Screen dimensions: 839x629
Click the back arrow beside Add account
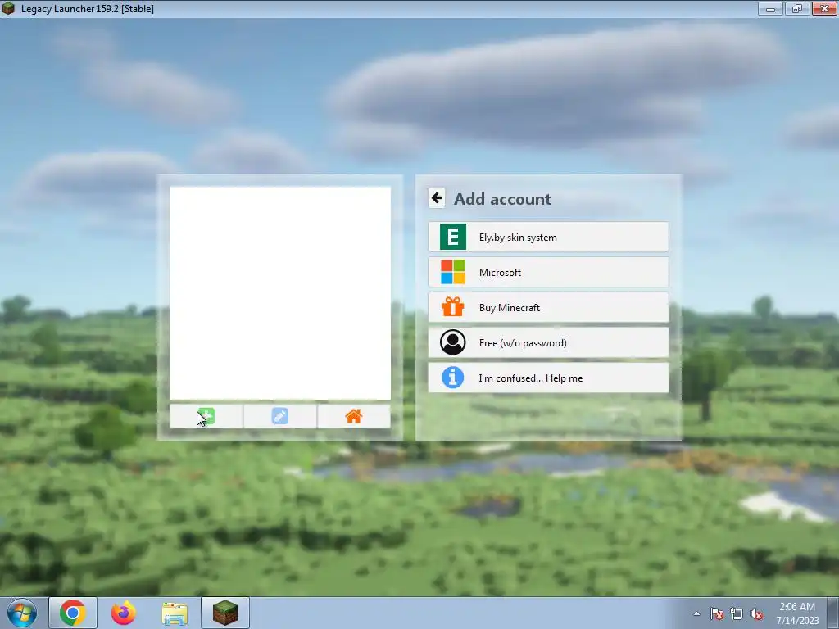tap(437, 198)
